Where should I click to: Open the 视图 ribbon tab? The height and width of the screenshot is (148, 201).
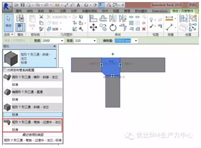point(116,11)
